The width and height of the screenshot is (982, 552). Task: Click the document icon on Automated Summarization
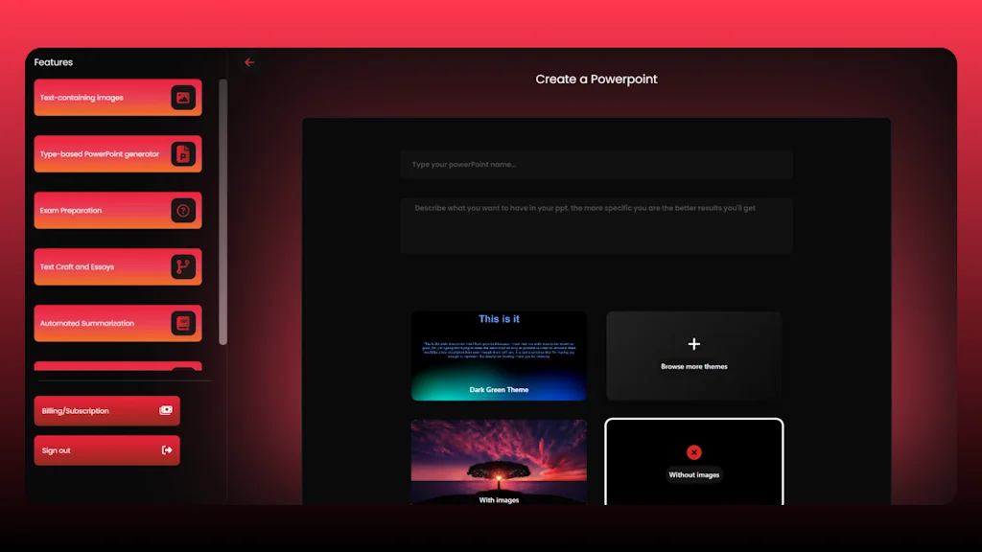coord(182,323)
